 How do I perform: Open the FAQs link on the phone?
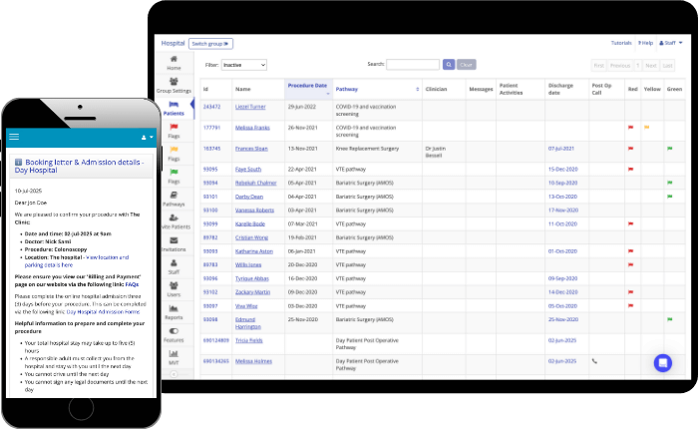pyautogui.click(x=132, y=284)
